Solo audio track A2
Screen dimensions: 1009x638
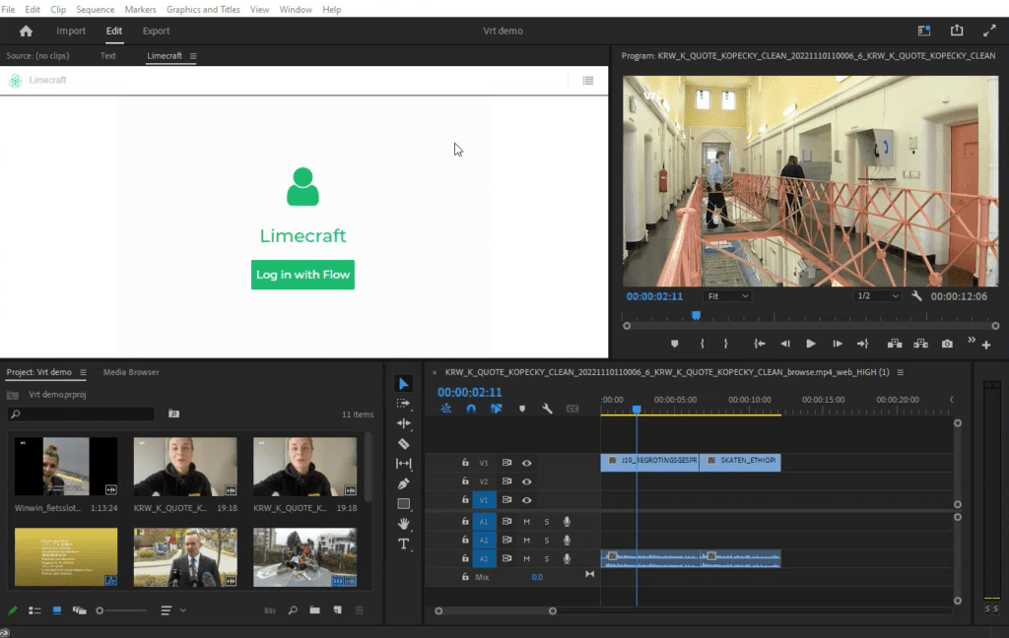tap(547, 541)
